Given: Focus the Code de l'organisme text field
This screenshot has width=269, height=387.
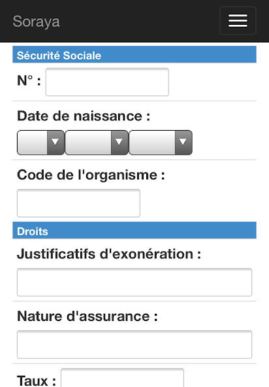Looking at the screenshot, I should point(78,203).
